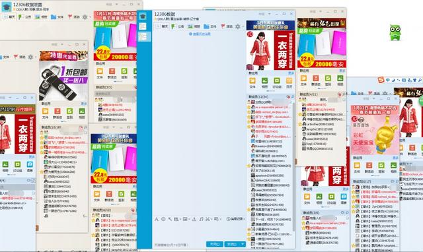Expand arrow beside gear in front window toolbar
This screenshot has width=423, height=252.
[243, 26]
